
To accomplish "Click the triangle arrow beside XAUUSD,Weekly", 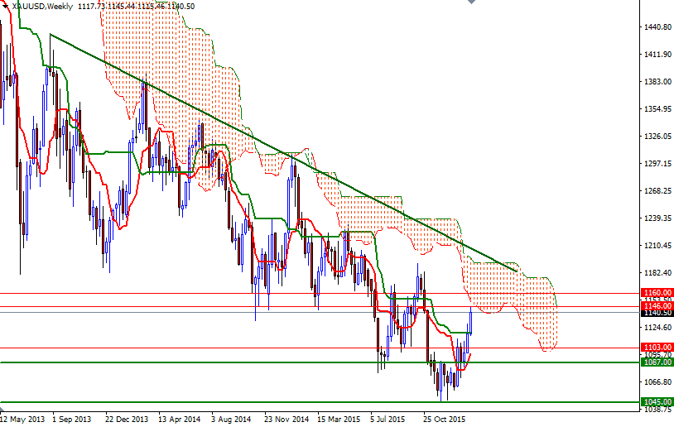I will [6, 7].
